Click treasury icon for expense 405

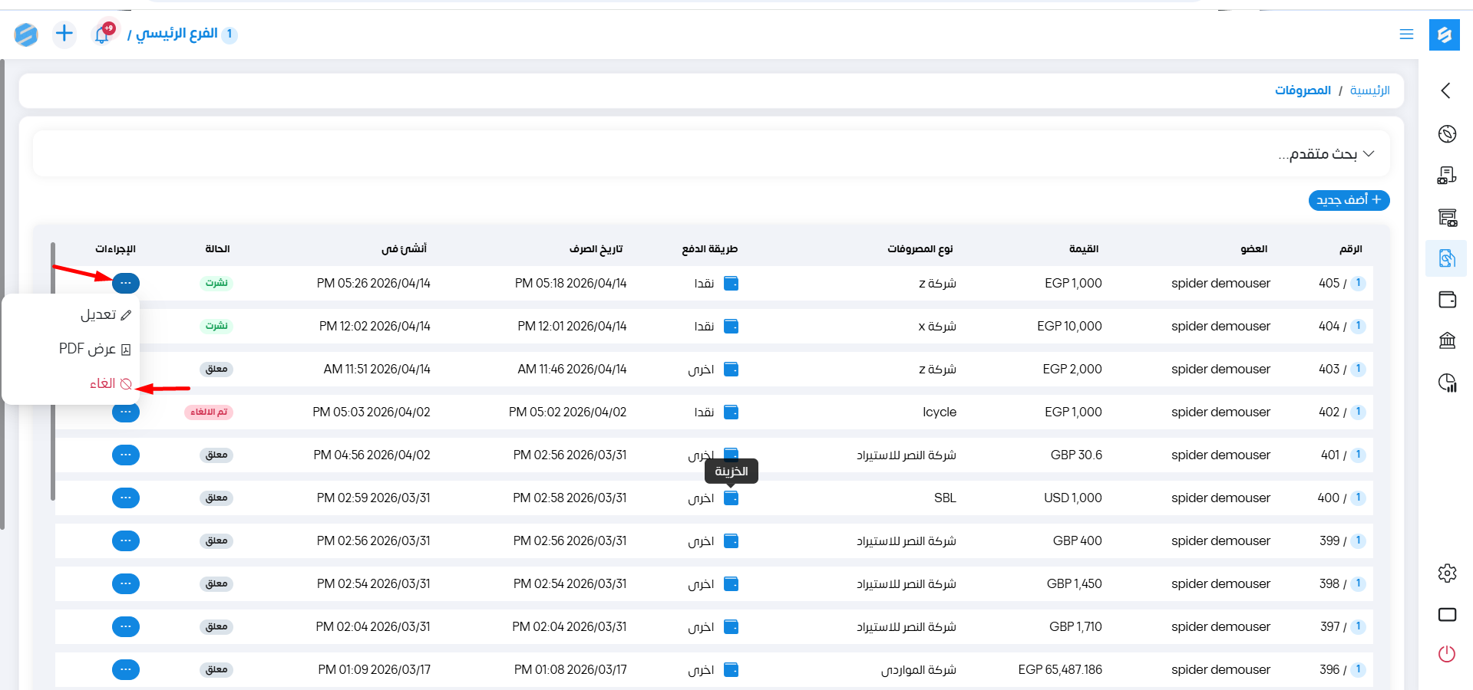click(732, 284)
